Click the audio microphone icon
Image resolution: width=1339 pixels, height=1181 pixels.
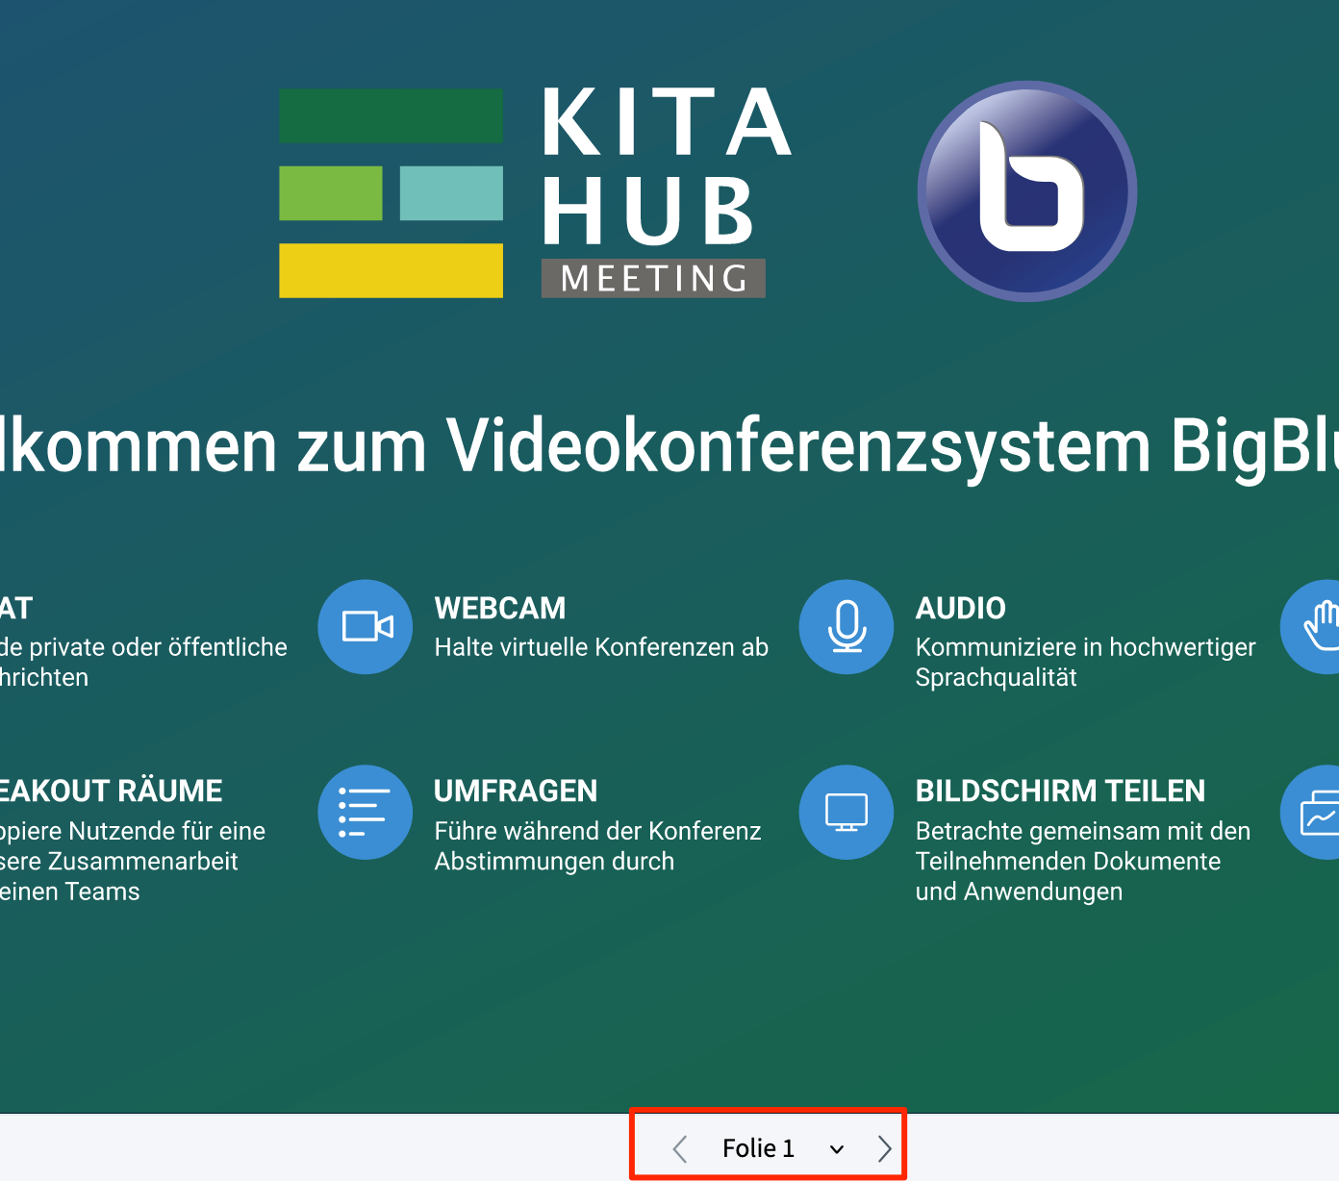tap(846, 627)
